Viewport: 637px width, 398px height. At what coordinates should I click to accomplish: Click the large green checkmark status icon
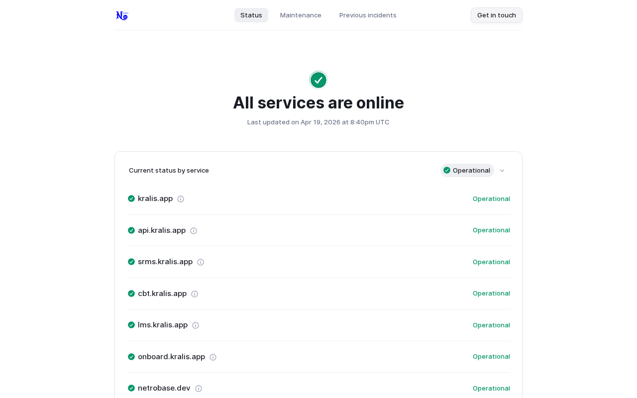[x=318, y=80]
